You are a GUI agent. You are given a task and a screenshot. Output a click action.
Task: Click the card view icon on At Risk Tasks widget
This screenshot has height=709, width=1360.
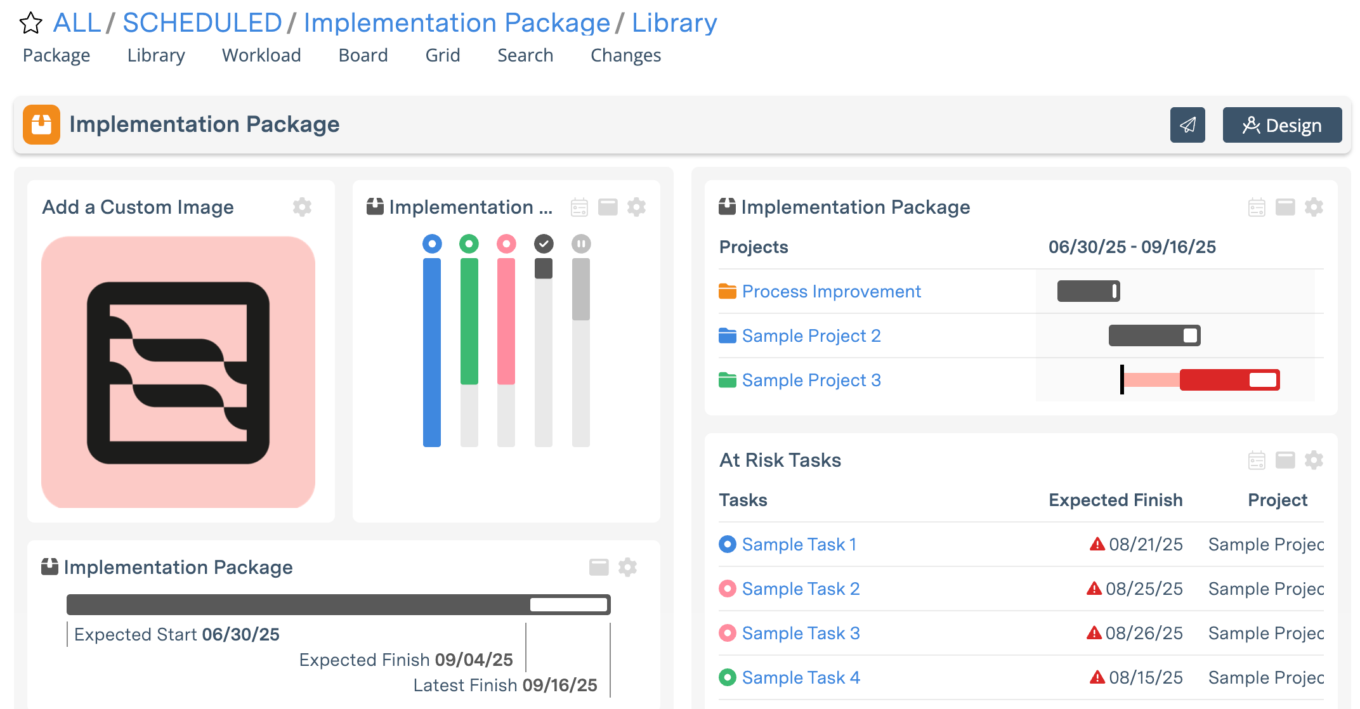point(1285,459)
